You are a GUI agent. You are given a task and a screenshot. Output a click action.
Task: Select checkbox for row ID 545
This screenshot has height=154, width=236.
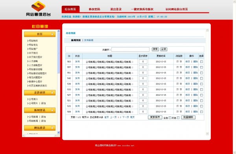coord(201,78)
